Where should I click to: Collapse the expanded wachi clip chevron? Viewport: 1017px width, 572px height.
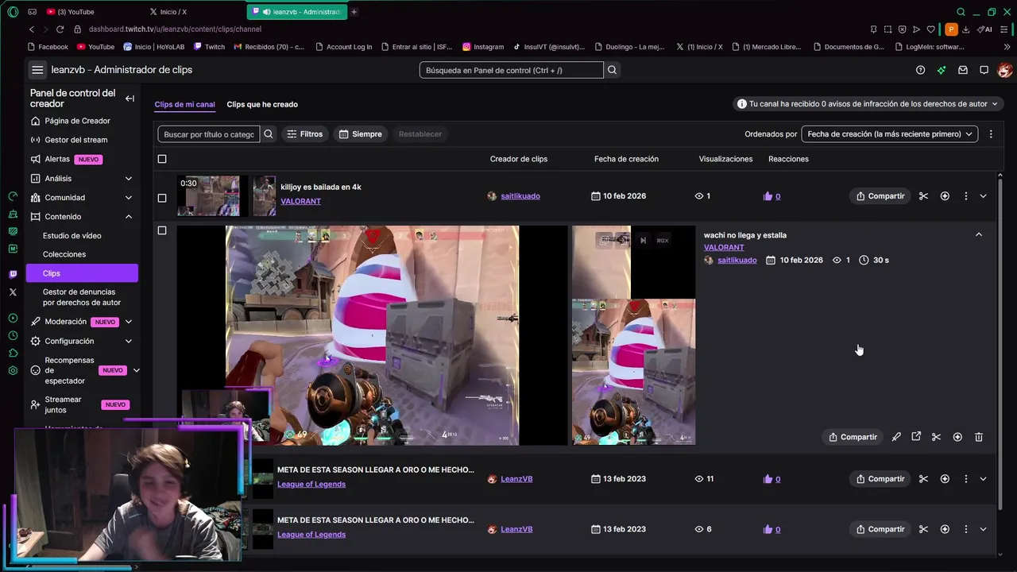tap(979, 235)
